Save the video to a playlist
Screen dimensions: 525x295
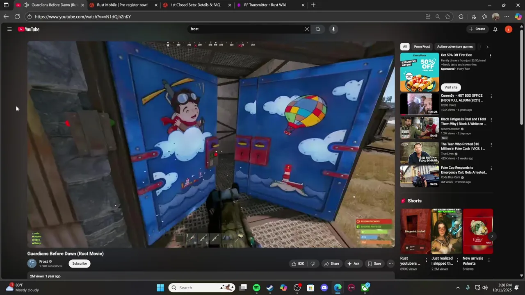tap(374, 263)
